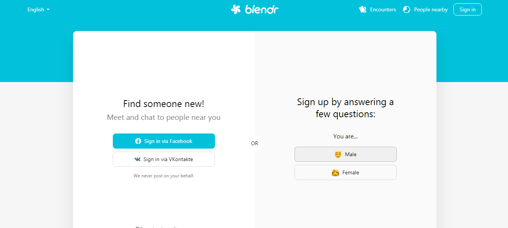
Task: Open Encounters from the top navigation
Action: click(383, 9)
